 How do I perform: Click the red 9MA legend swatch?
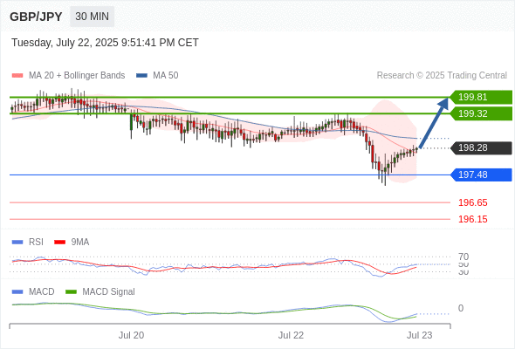click(59, 243)
